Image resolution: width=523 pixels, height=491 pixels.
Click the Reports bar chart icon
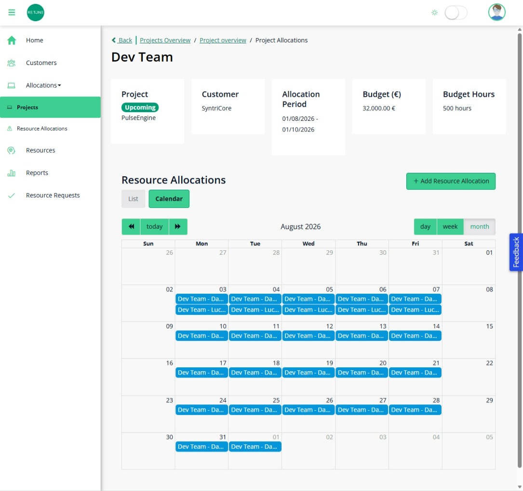12,173
